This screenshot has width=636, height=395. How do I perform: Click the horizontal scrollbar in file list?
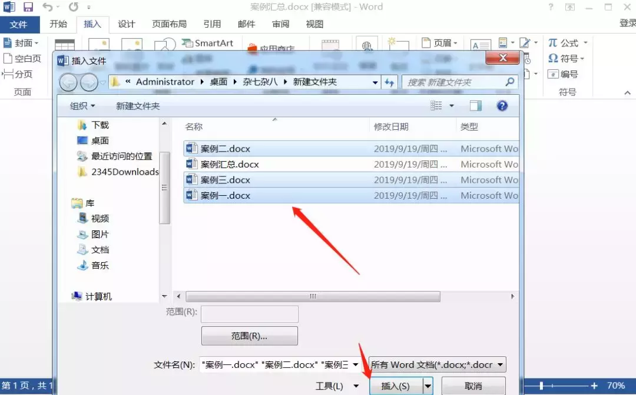[x=313, y=296]
